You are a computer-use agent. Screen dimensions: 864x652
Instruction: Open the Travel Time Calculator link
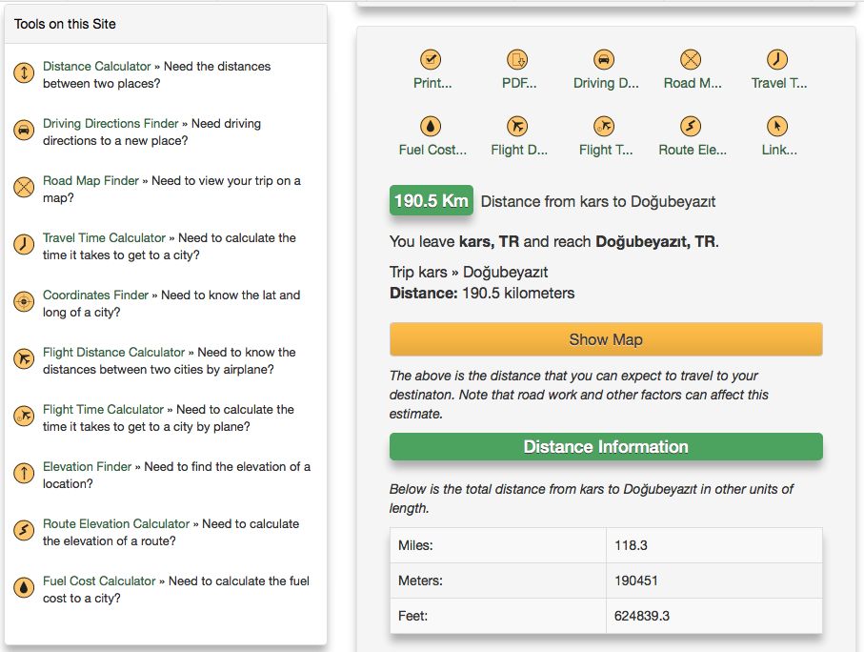pos(104,237)
